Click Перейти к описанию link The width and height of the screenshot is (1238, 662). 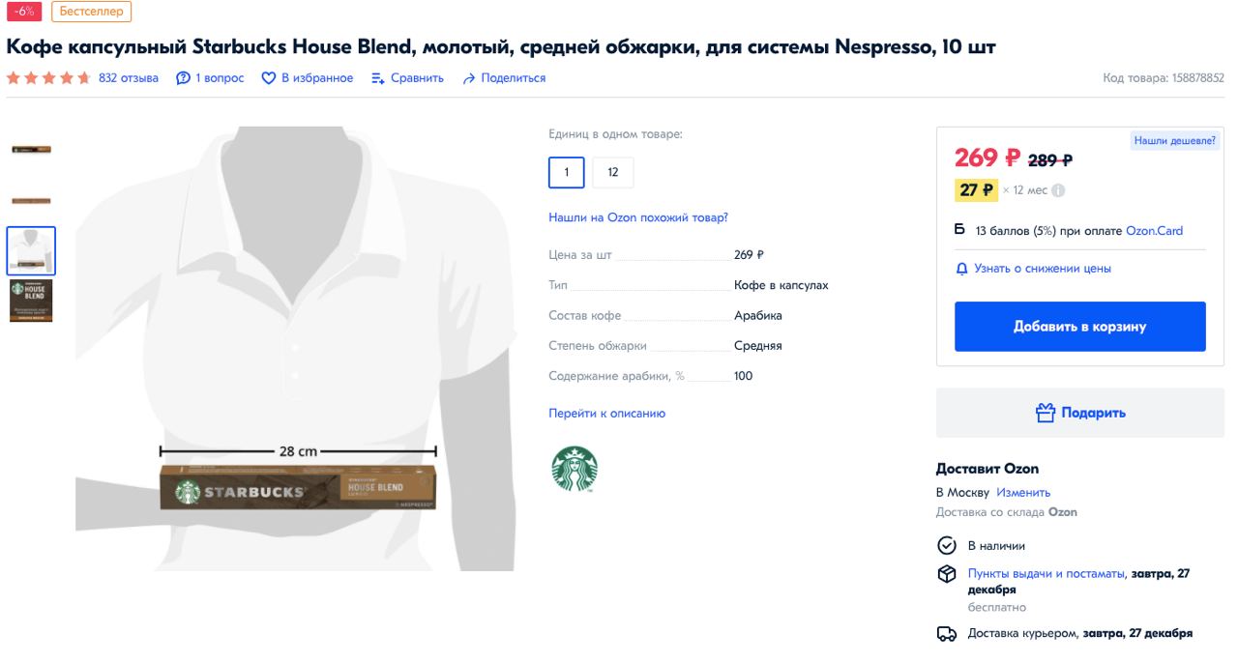tap(607, 414)
